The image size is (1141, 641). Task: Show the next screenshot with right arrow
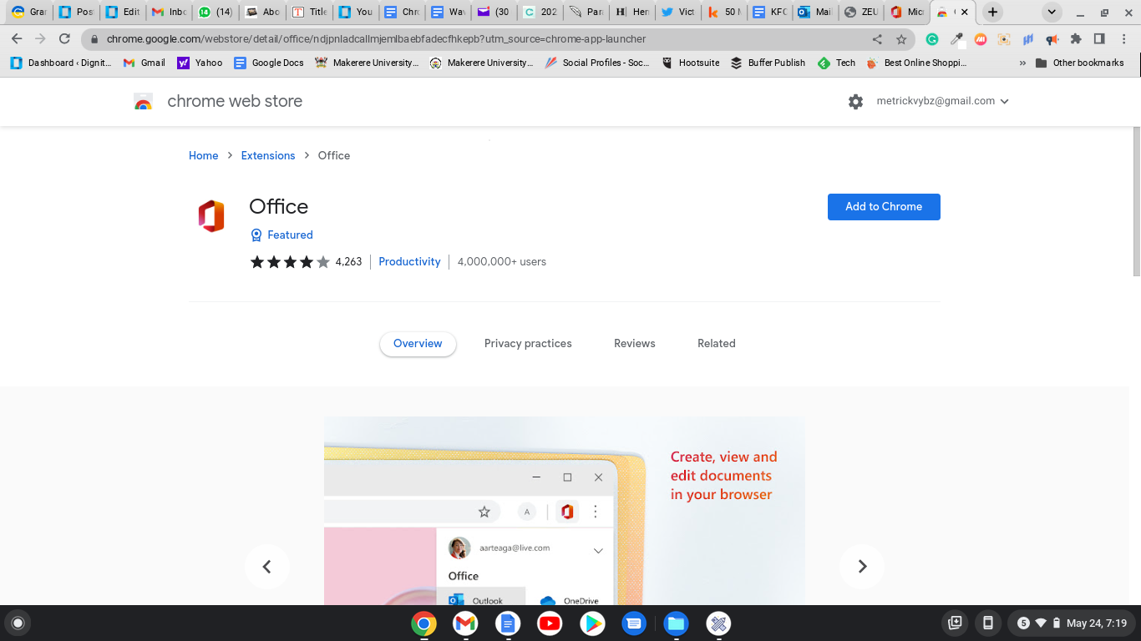point(862,567)
